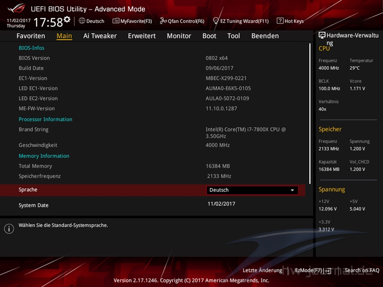Launch EZ Tuning Wizard bulb icon
Image resolution: width=383 pixels, height=287 pixels.
coord(216,21)
